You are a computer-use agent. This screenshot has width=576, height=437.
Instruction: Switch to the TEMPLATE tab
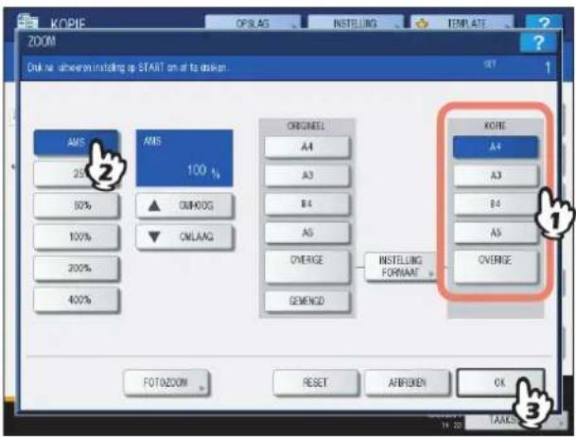tap(462, 23)
